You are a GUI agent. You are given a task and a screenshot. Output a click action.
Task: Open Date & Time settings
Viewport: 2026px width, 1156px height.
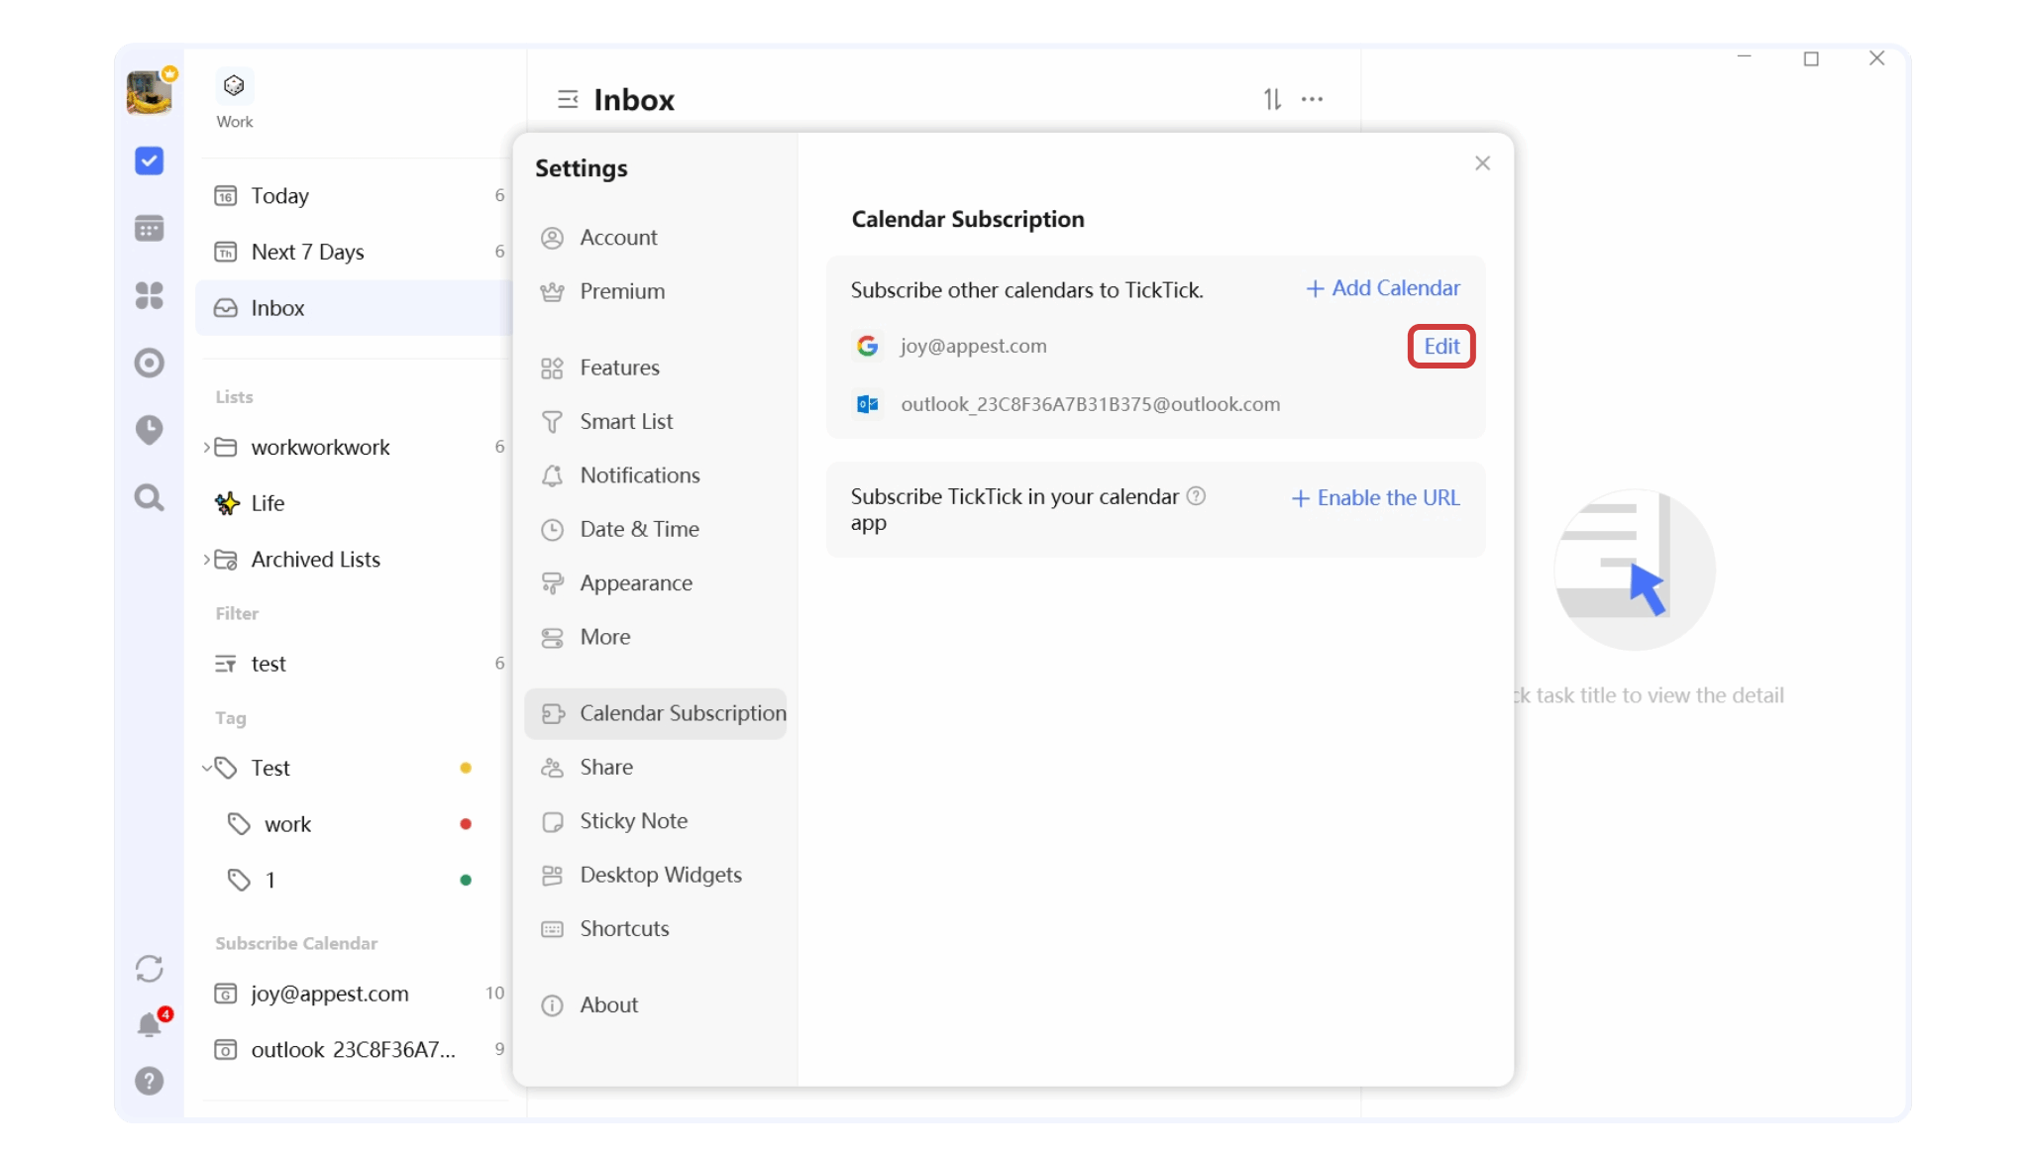(x=656, y=529)
